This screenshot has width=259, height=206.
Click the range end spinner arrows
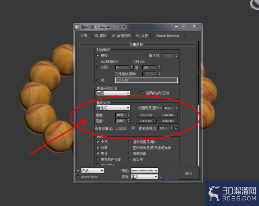pos(159,67)
